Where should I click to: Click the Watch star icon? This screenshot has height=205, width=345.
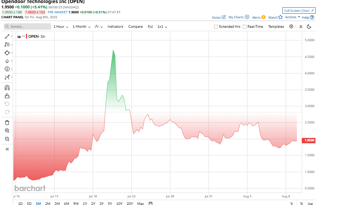pyautogui.click(x=280, y=17)
